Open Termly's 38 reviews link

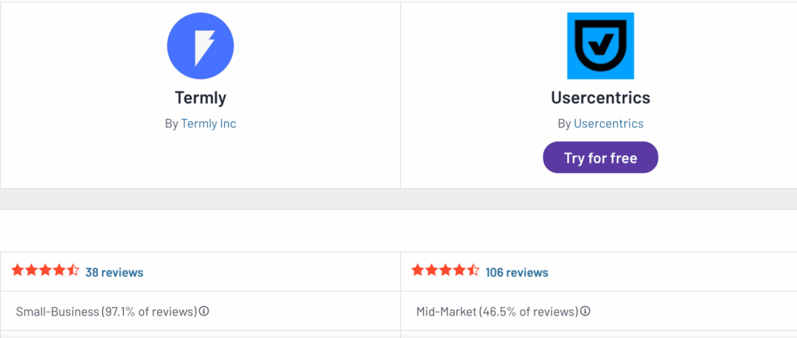click(114, 273)
